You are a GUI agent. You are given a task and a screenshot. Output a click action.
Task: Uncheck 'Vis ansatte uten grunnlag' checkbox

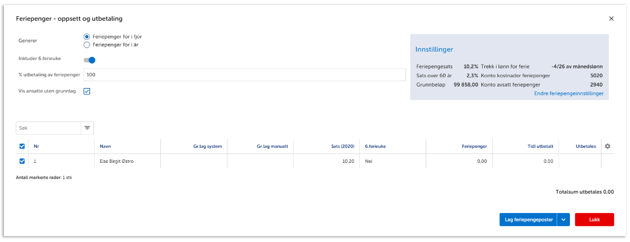click(x=87, y=91)
